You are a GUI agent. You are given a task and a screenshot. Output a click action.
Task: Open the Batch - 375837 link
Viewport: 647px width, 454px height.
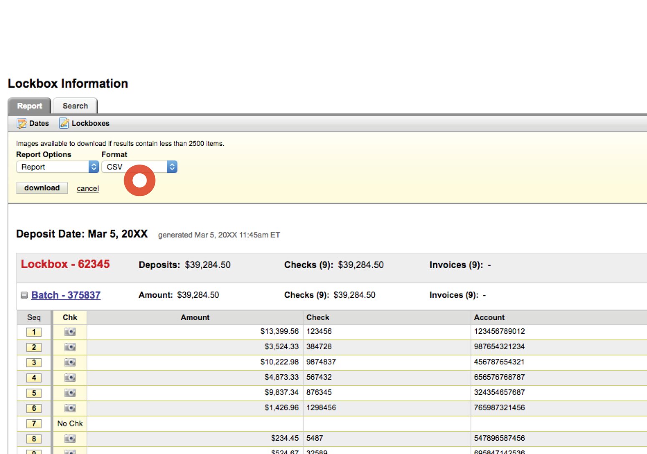pyautogui.click(x=66, y=295)
